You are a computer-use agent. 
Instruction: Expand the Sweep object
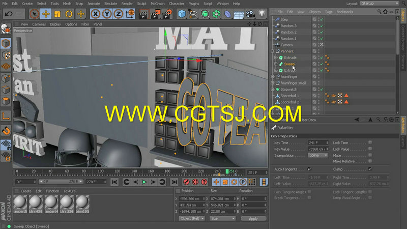[276, 64]
